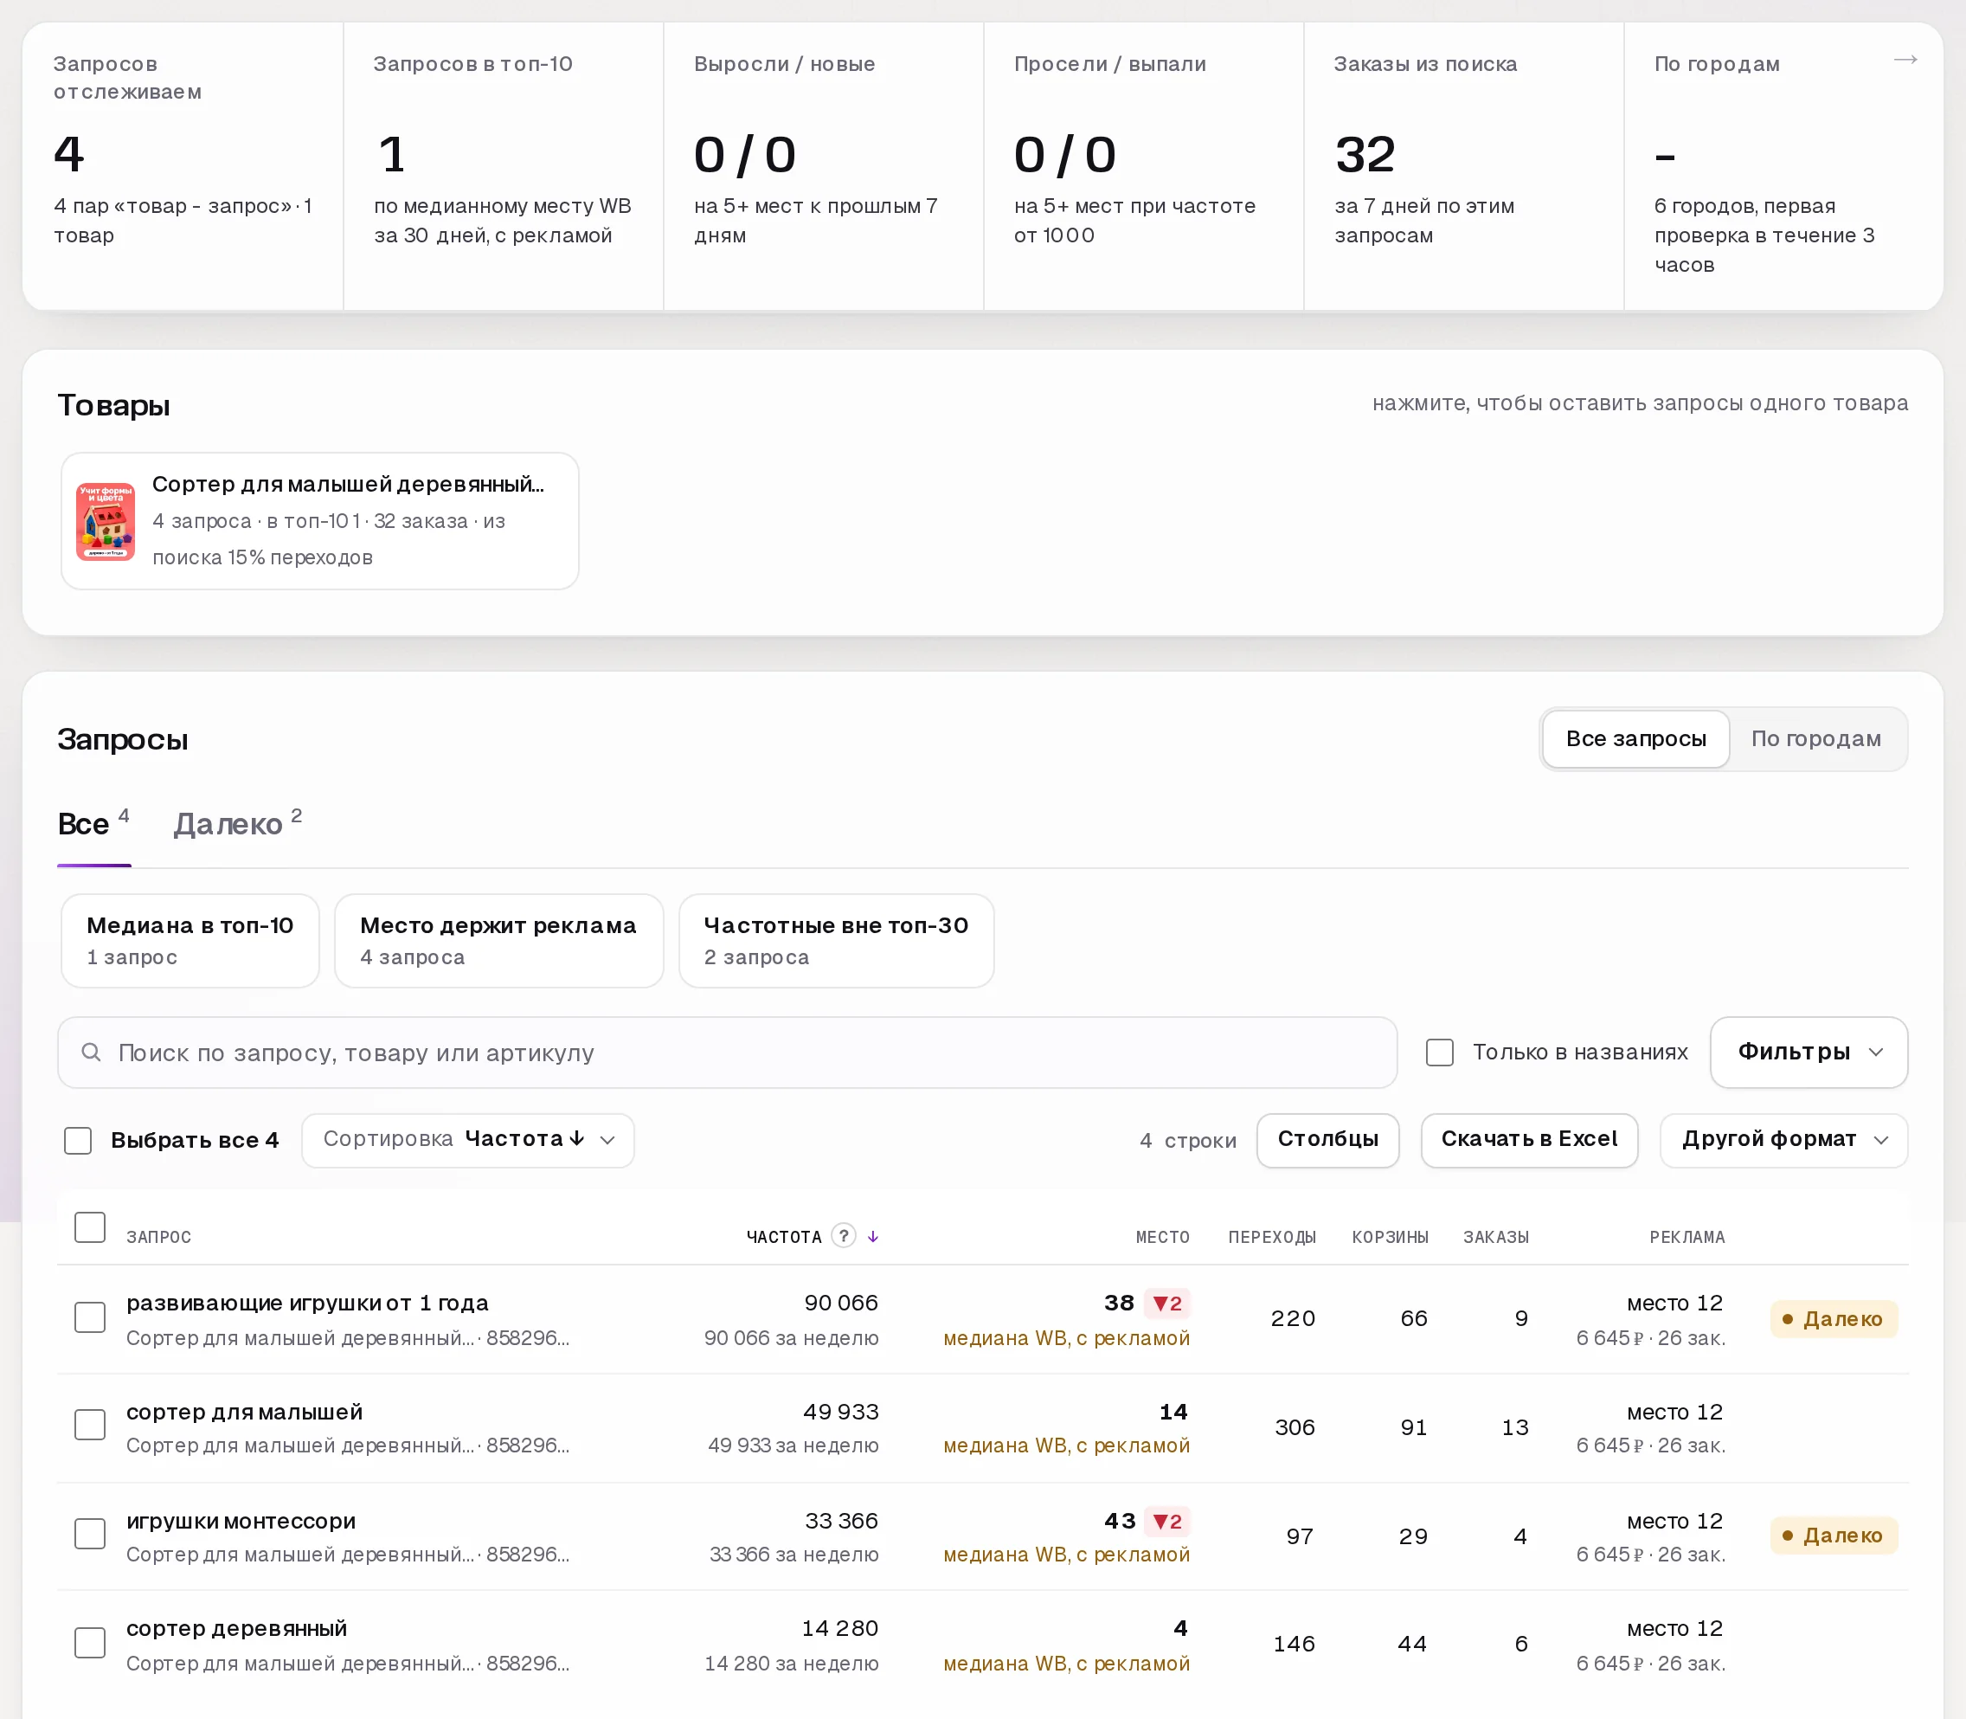Click the КОРЗИНЫ column header

click(x=1390, y=1238)
